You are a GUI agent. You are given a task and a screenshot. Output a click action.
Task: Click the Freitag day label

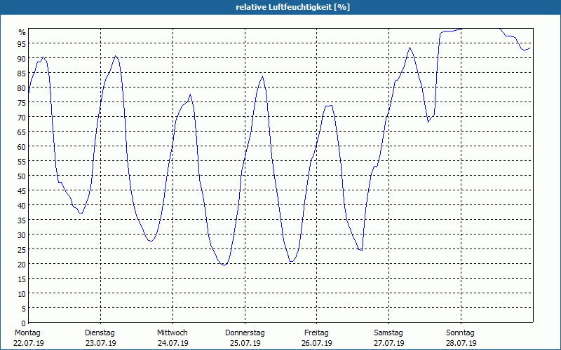pos(316,332)
